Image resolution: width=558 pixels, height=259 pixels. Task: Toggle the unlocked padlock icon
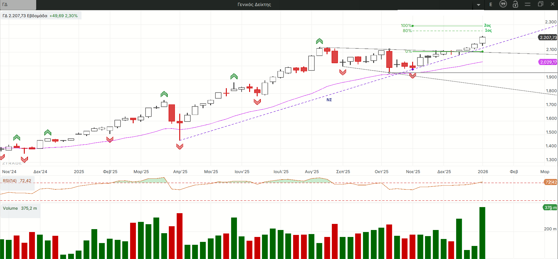pos(515,4)
